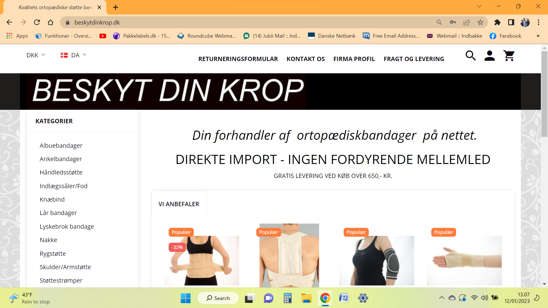Bookmark page with star icon

pyautogui.click(x=480, y=22)
